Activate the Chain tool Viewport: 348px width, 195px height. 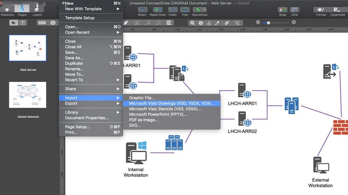(173, 12)
